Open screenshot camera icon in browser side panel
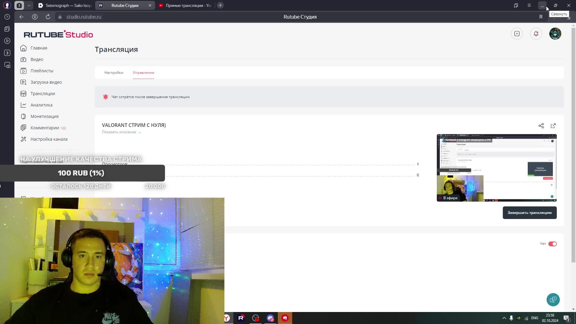This screenshot has width=576, height=324. pyautogui.click(x=7, y=65)
